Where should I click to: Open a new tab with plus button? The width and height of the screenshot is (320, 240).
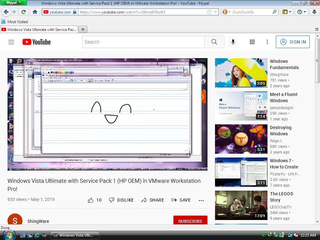82,29
